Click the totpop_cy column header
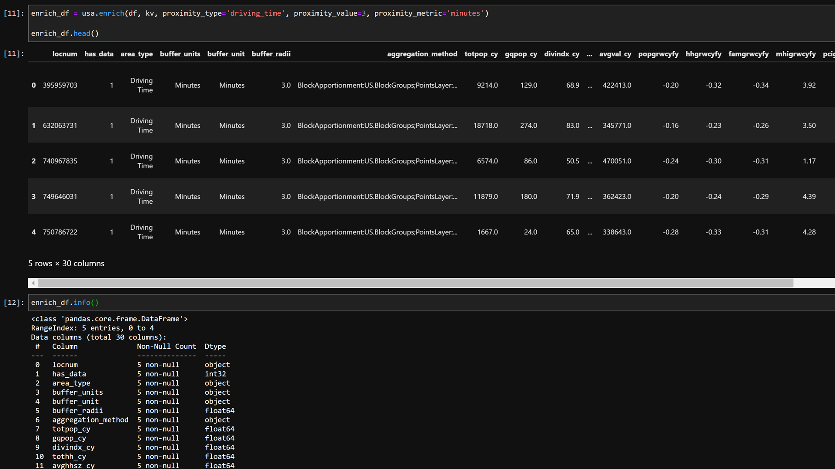Screen dimensions: 835x469 click(x=481, y=54)
